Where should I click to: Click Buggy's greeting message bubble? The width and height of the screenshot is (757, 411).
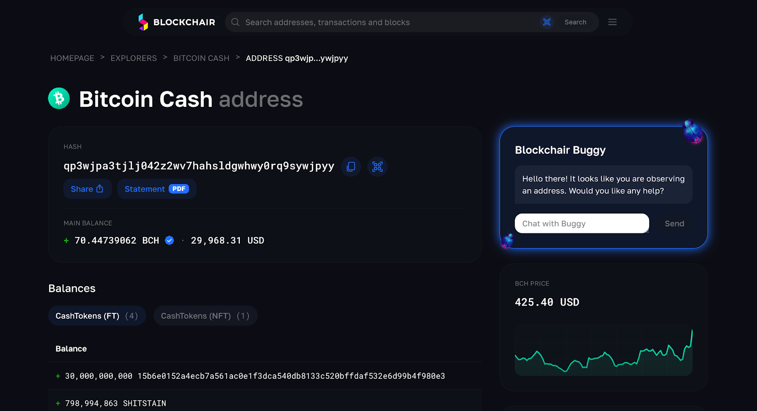click(x=604, y=184)
